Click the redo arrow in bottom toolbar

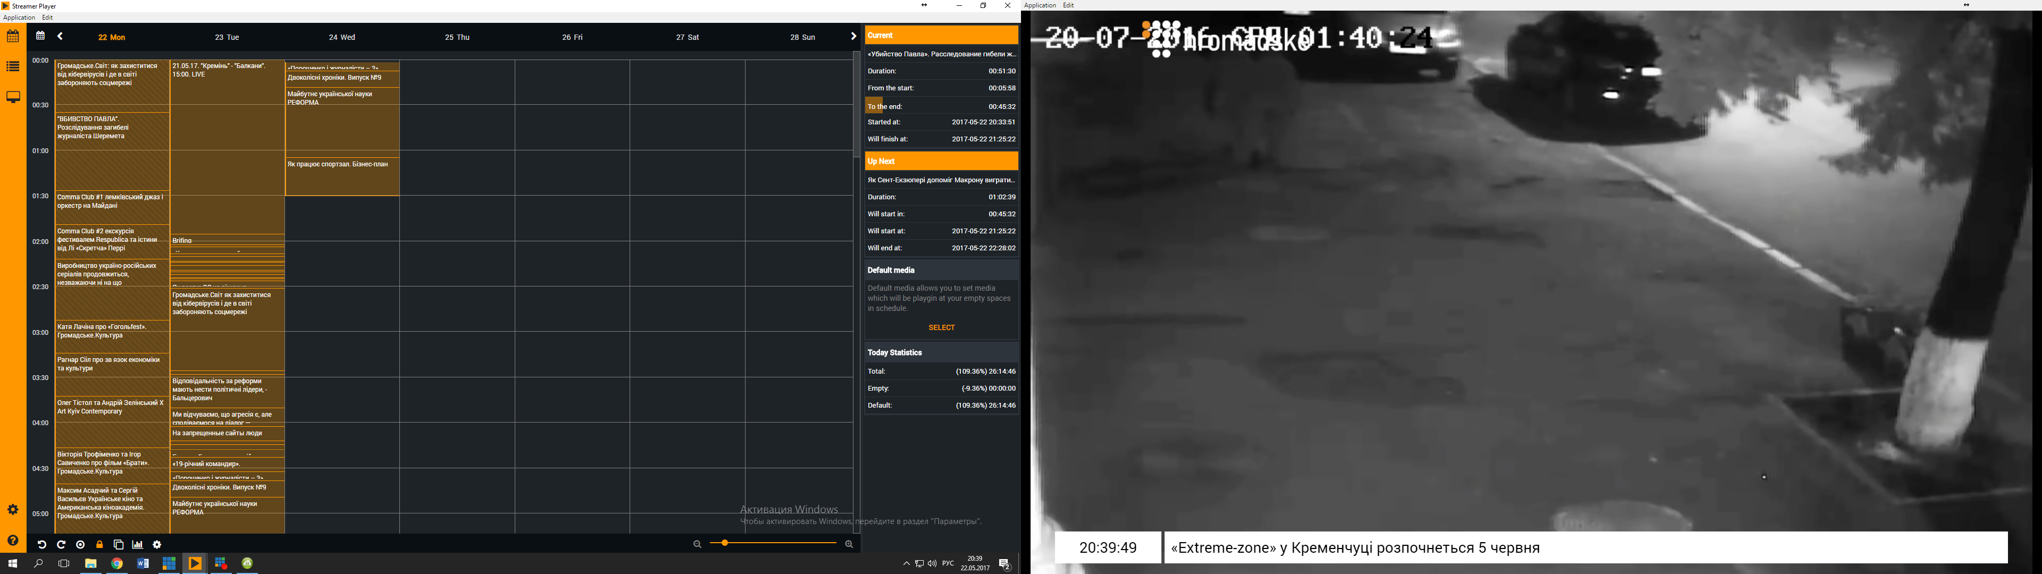coord(61,545)
